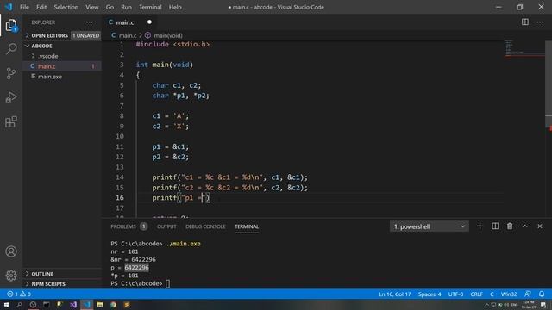Click errors and warnings count in status bar

(x=19, y=294)
